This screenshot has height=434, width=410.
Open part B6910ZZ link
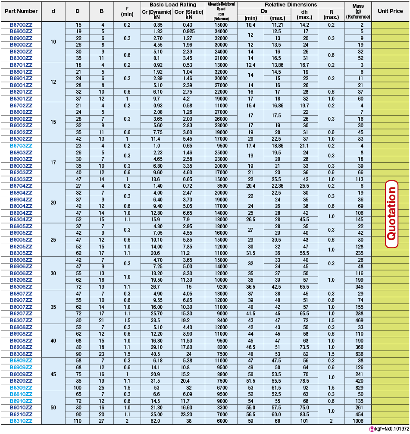click(21, 401)
